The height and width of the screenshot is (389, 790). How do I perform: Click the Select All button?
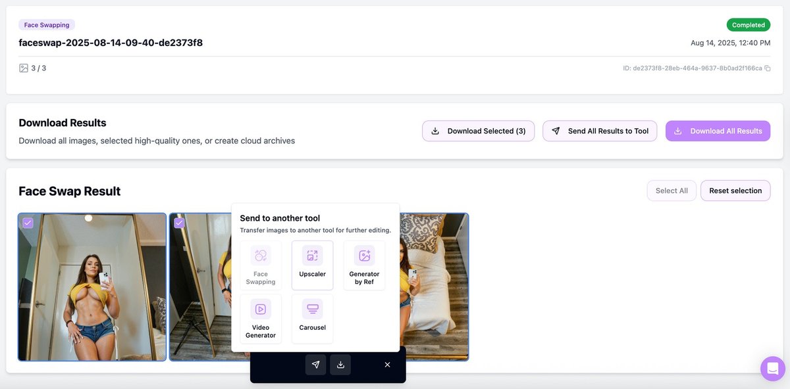tap(671, 191)
